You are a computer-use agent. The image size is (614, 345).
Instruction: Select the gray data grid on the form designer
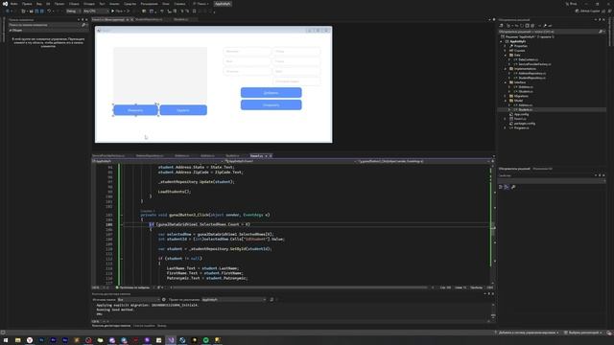click(160, 75)
